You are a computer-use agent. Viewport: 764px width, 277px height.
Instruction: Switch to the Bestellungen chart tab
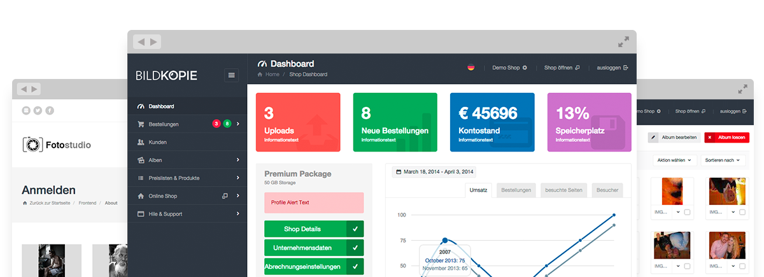pyautogui.click(x=516, y=190)
